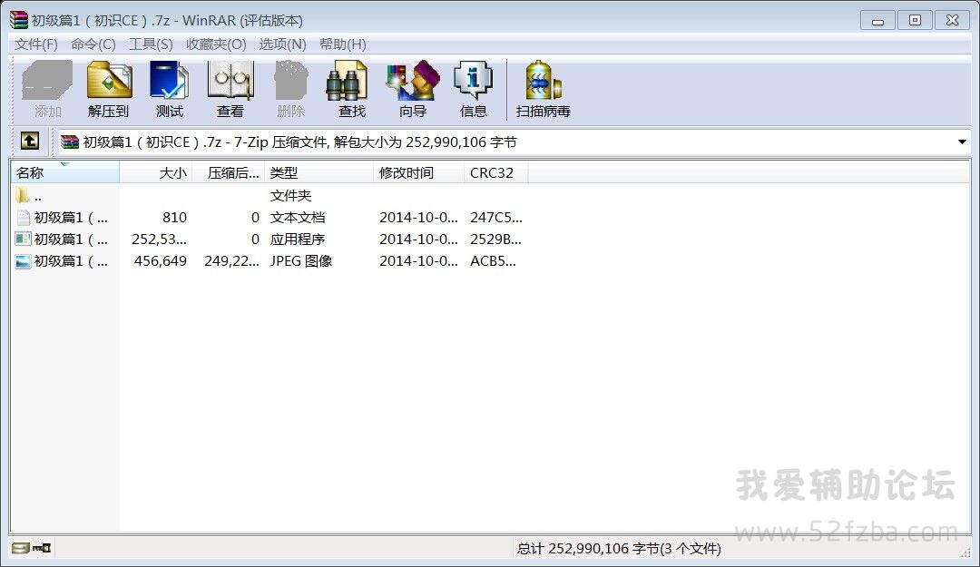Click packed size 249,22...
Viewport: 980px width, 567px height.
[232, 261]
